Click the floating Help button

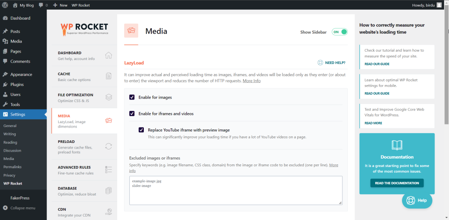[417, 201]
